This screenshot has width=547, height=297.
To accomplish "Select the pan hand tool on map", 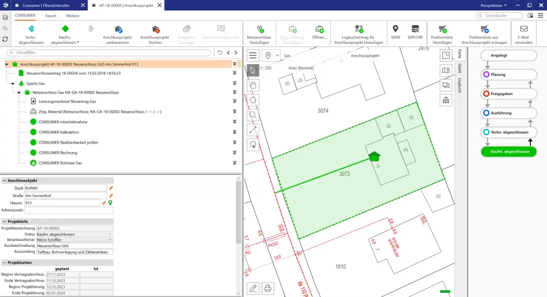I will [253, 84].
